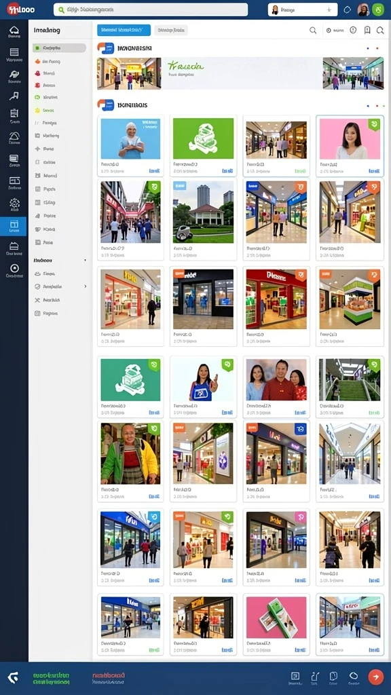This screenshot has width=391, height=695.
Task: Click the cloud icon in bottom bar
Action: (x=353, y=676)
